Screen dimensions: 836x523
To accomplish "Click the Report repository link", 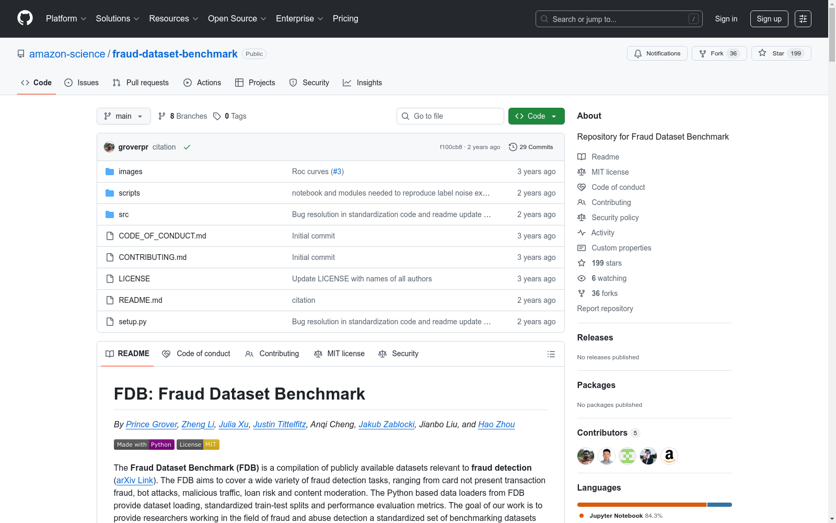I will (605, 309).
